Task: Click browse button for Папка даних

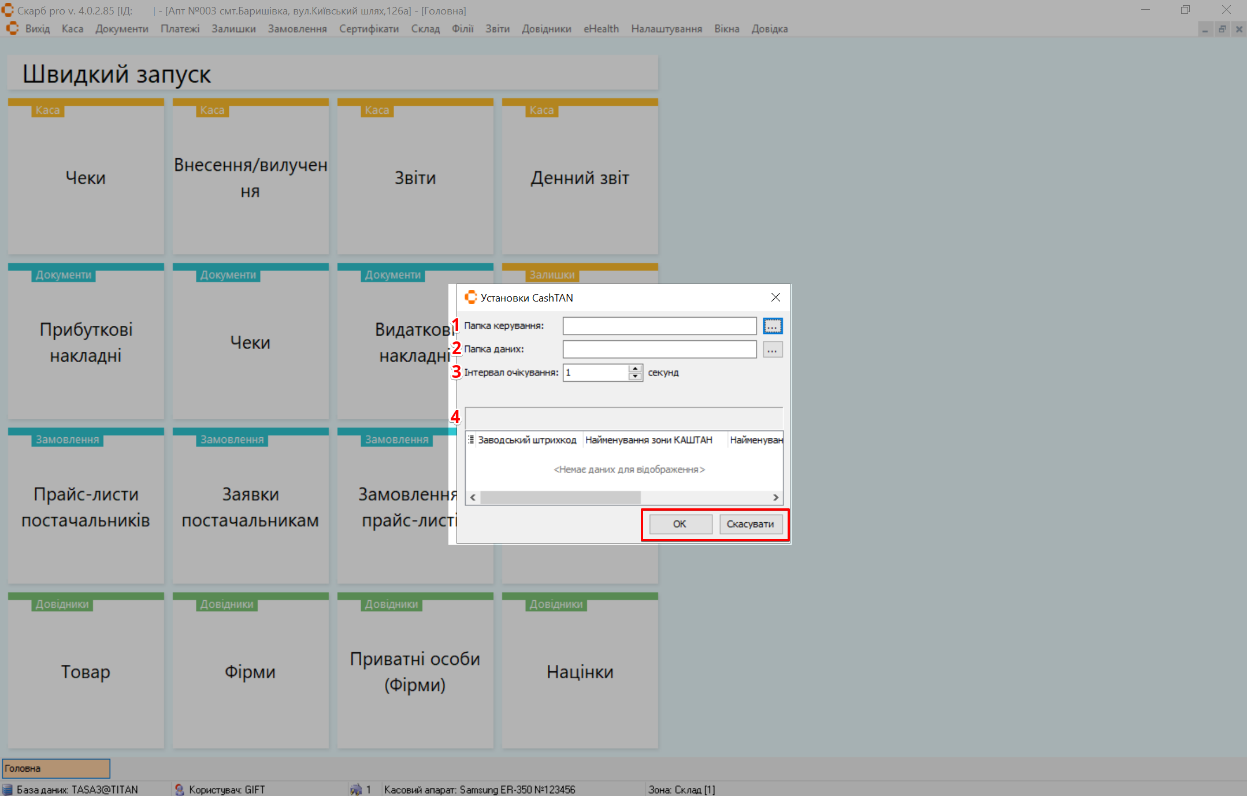Action: click(773, 349)
